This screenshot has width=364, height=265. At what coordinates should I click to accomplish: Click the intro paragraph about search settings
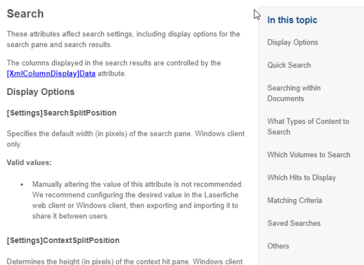[123, 39]
